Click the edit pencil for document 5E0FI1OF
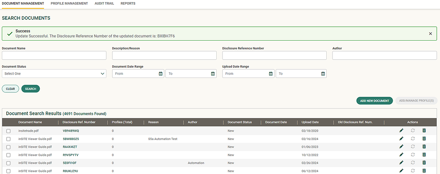440x174 pixels. tap(401, 163)
